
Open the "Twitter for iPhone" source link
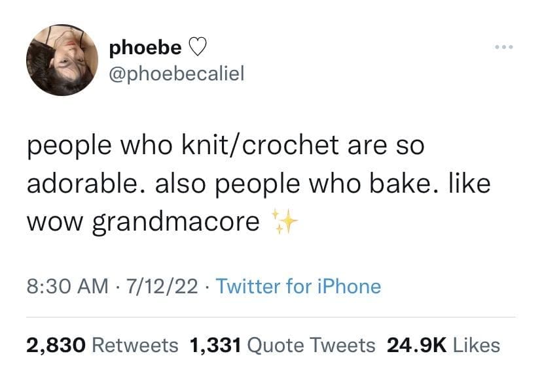click(297, 286)
